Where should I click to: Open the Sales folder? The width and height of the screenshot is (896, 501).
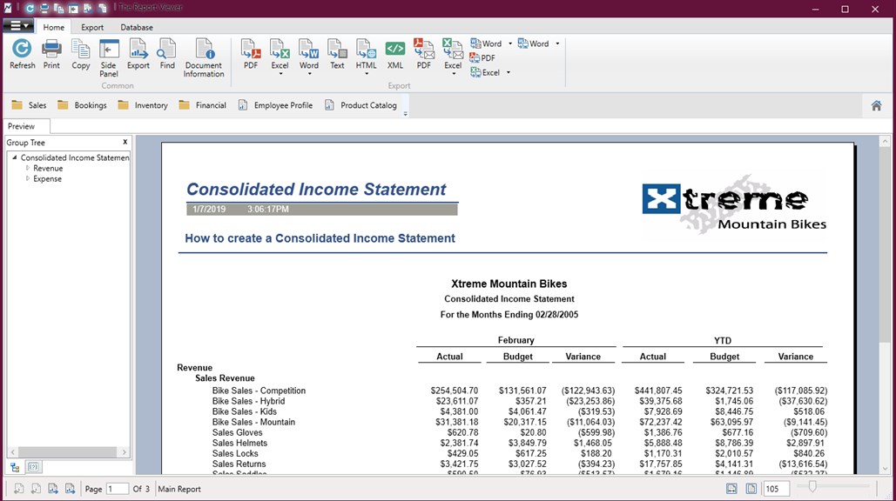pyautogui.click(x=29, y=105)
